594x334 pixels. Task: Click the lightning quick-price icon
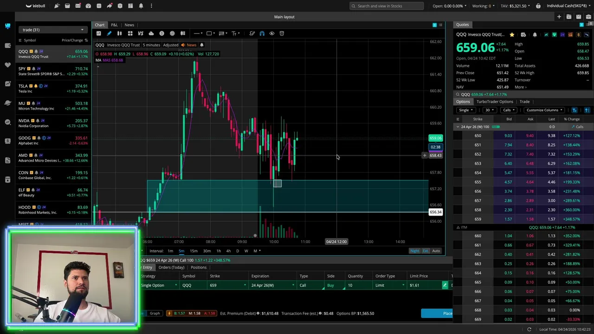(x=169, y=314)
